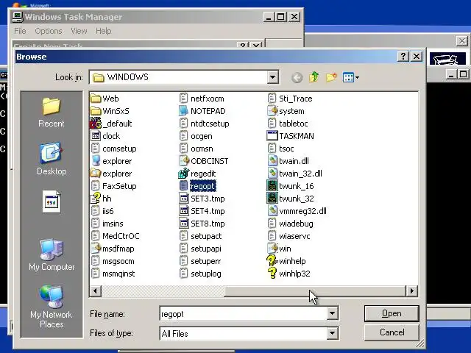Select the Web folder icon
This screenshot has width=471, height=353.
point(96,99)
